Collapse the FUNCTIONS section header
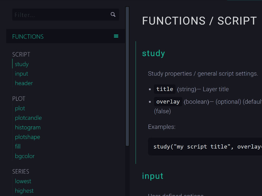The height and width of the screenshot is (196, 262). pos(66,36)
